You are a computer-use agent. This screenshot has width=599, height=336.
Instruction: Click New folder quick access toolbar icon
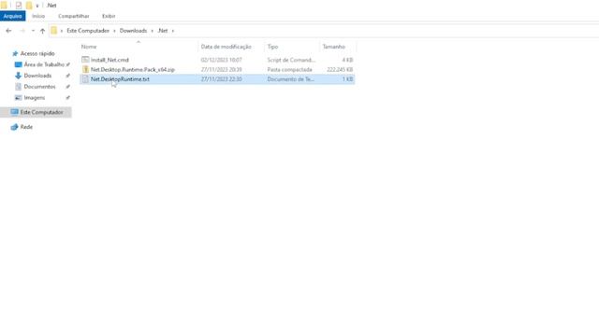(x=29, y=6)
